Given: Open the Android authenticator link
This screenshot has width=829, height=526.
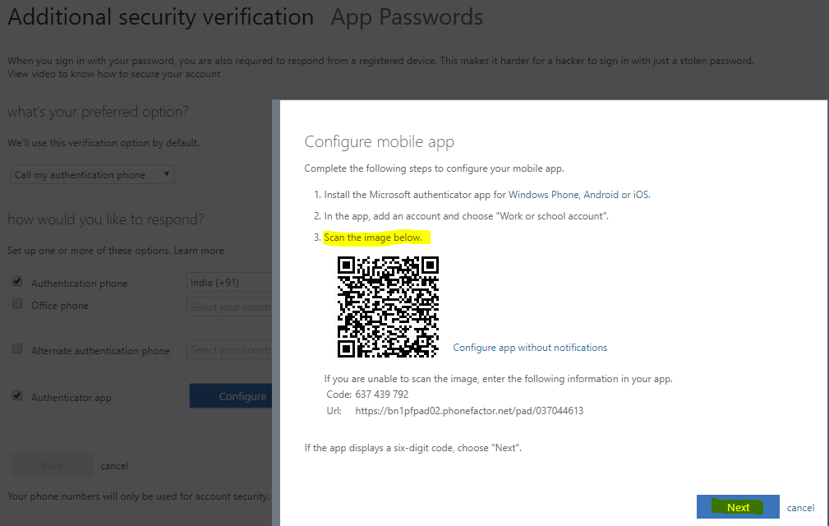Looking at the screenshot, I should pos(601,195).
